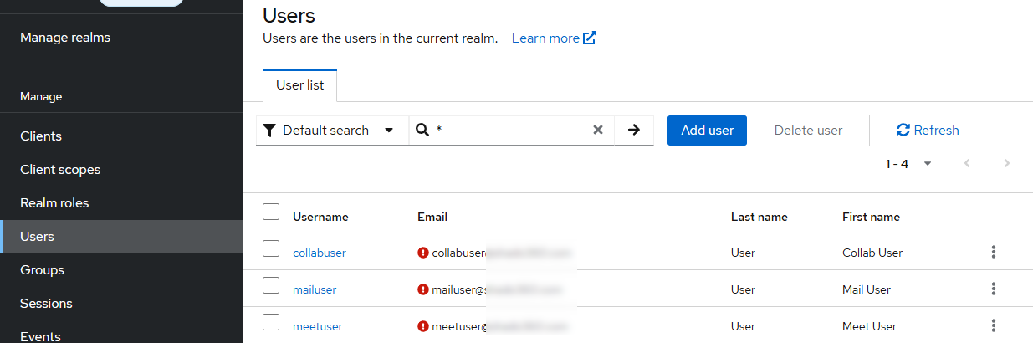
Task: Go to next page of users
Action: tap(1007, 163)
